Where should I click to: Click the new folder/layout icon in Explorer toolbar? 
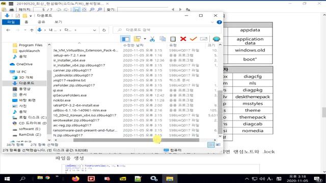pos(137,39)
